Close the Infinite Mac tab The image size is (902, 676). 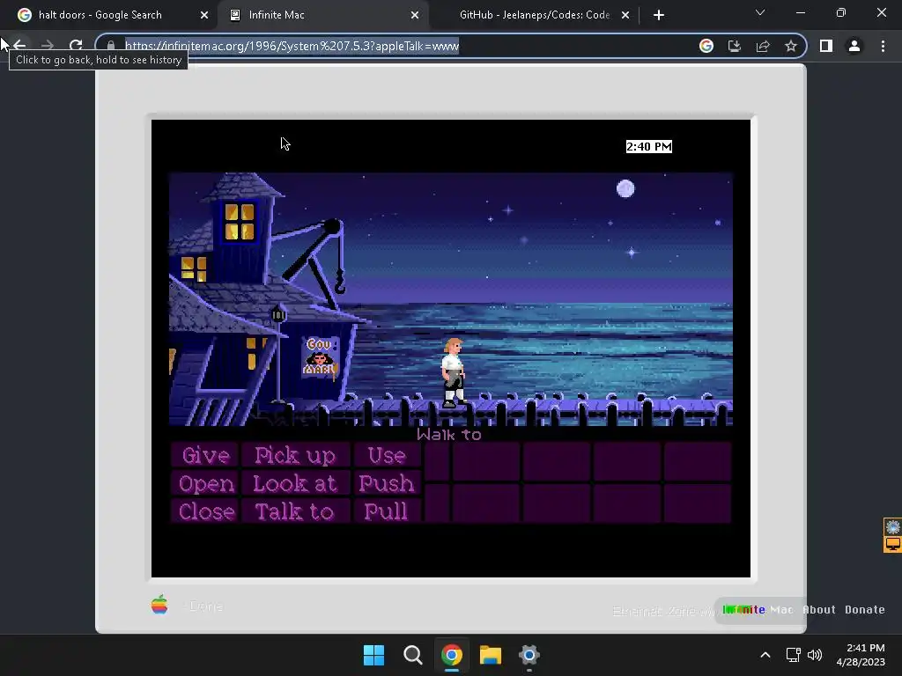pyautogui.click(x=415, y=15)
